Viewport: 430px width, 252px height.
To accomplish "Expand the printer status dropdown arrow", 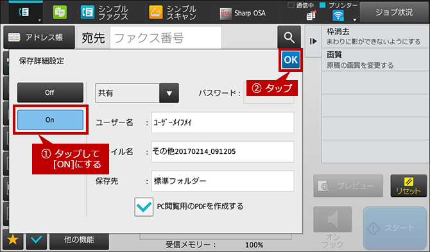I will (354, 20).
